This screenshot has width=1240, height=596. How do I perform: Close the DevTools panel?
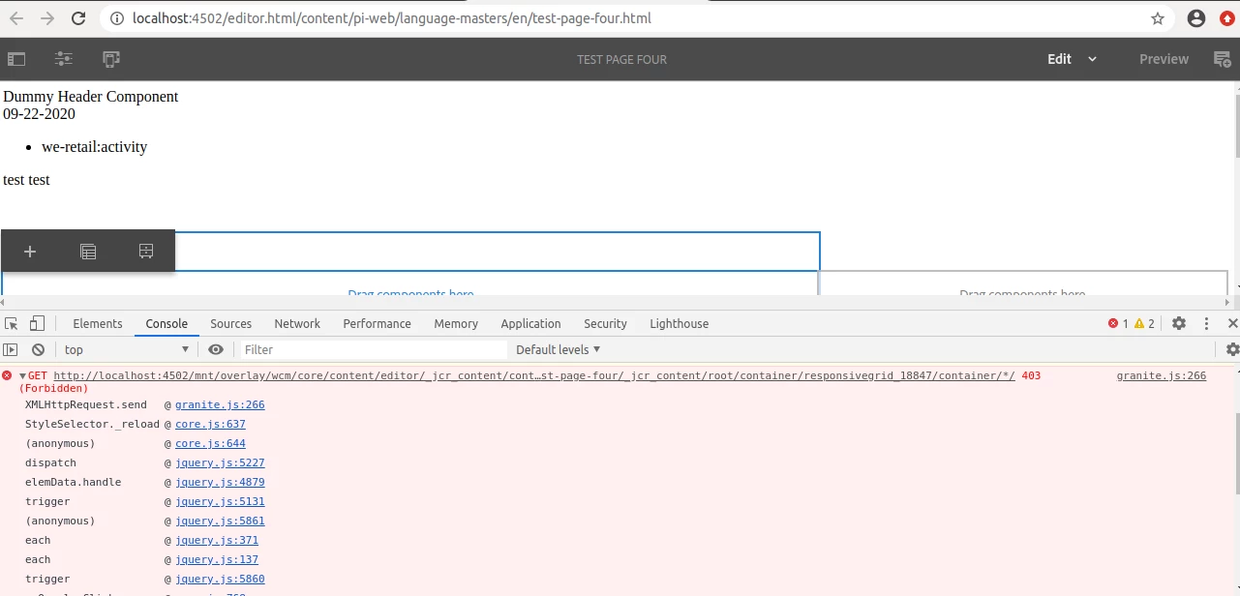[1232, 323]
